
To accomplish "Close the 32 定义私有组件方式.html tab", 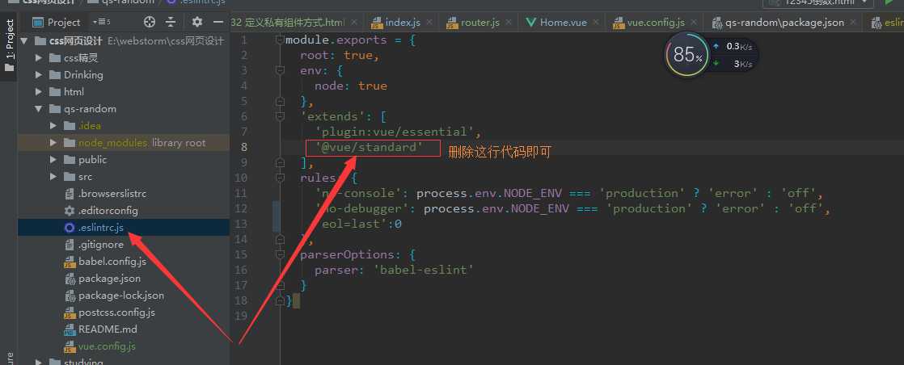I will point(353,23).
